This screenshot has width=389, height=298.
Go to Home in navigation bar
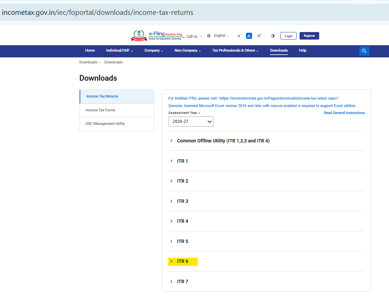pyautogui.click(x=90, y=50)
